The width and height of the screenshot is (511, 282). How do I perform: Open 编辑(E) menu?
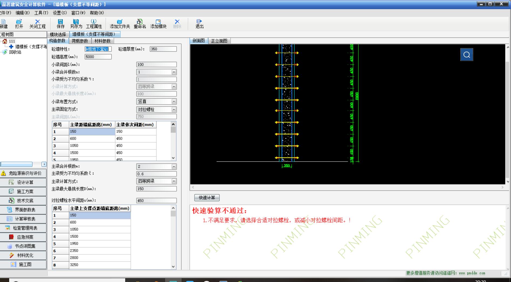[23, 13]
